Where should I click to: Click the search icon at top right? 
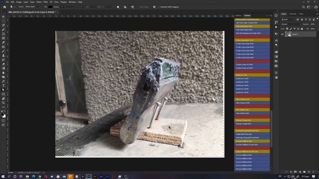click(304, 7)
